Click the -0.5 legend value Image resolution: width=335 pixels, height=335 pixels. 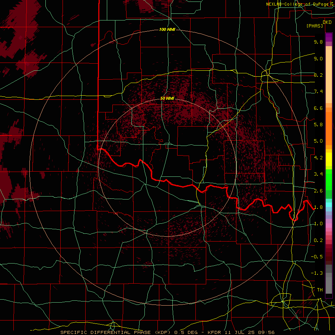(317, 257)
